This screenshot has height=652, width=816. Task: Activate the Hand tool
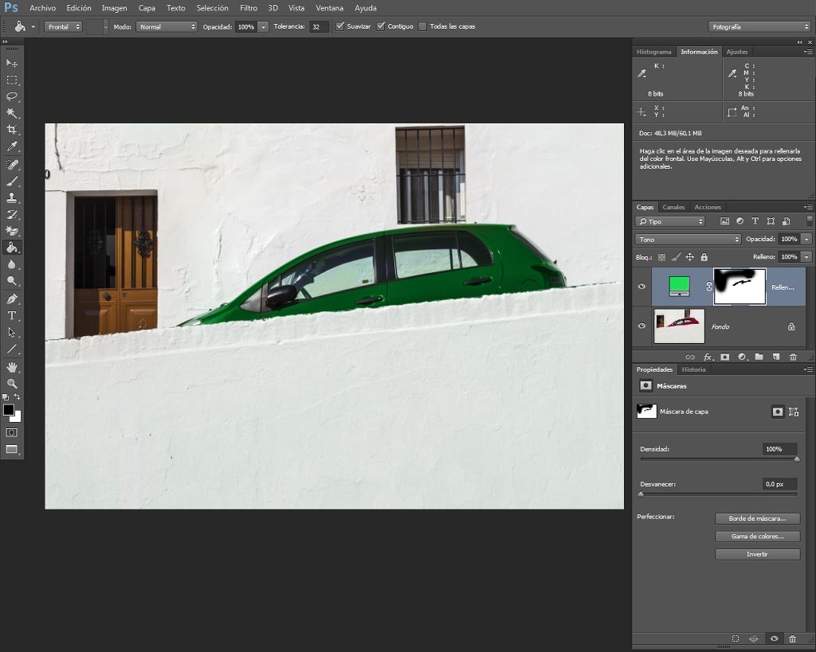point(11,367)
